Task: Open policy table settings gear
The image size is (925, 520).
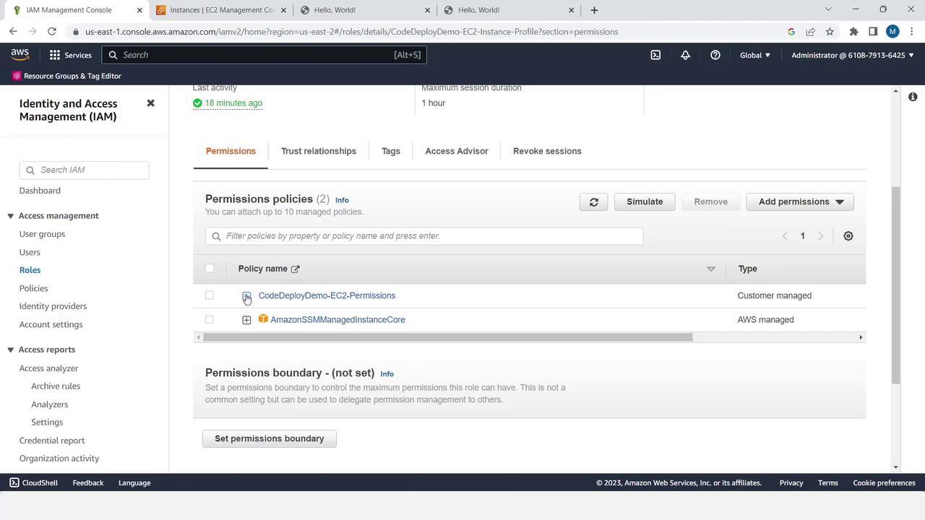Action: pos(848,236)
